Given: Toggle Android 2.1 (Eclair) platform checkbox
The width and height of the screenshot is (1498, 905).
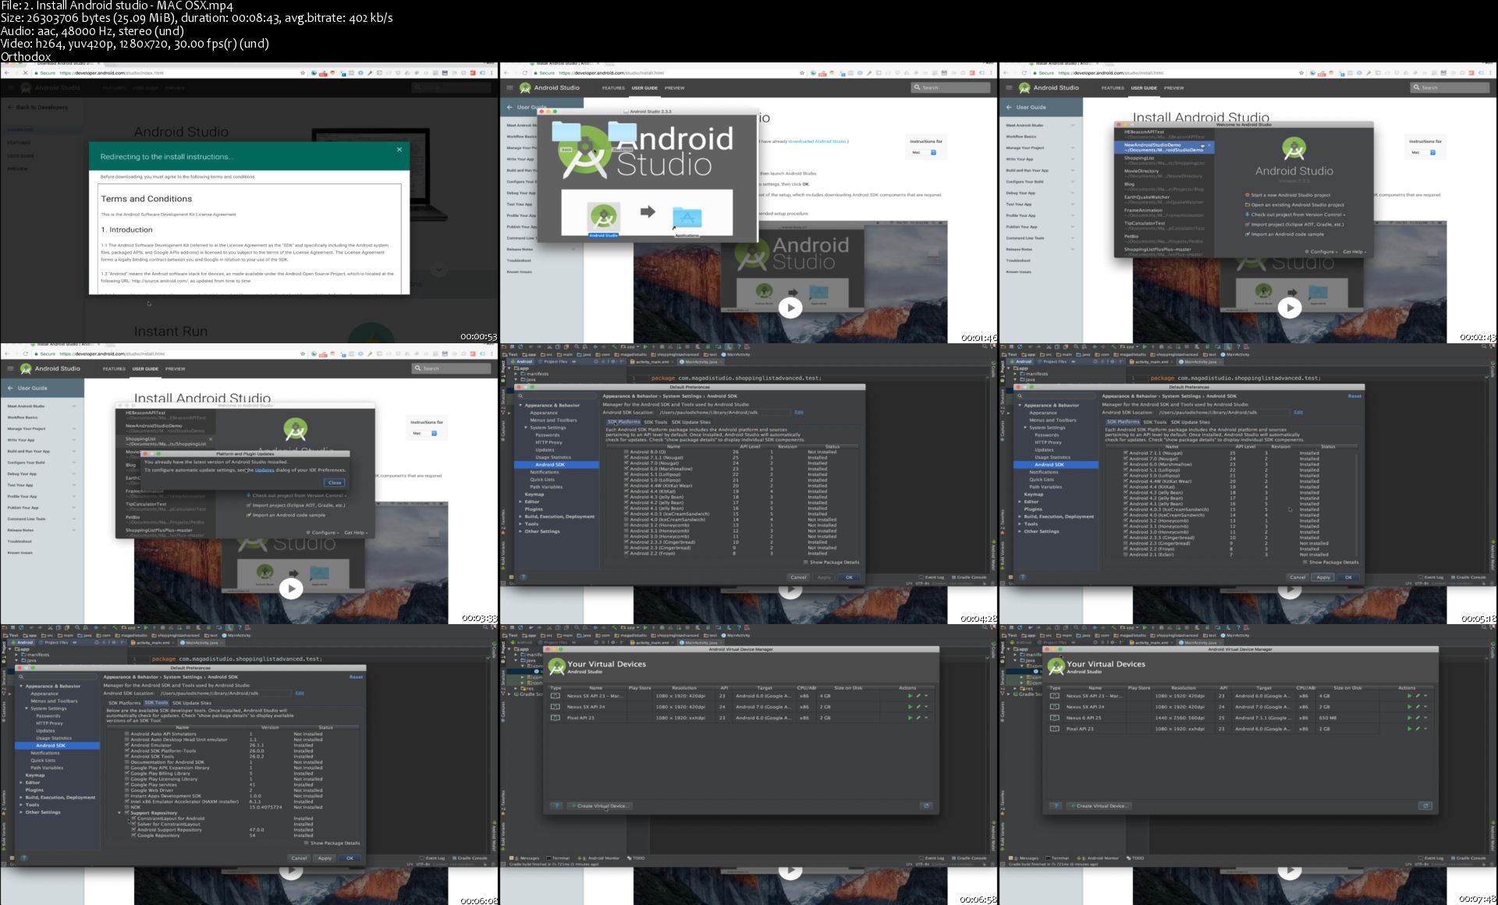Looking at the screenshot, I should 1125,555.
